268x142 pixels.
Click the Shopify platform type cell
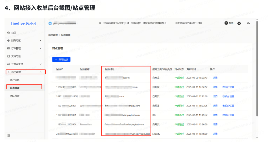(156, 134)
